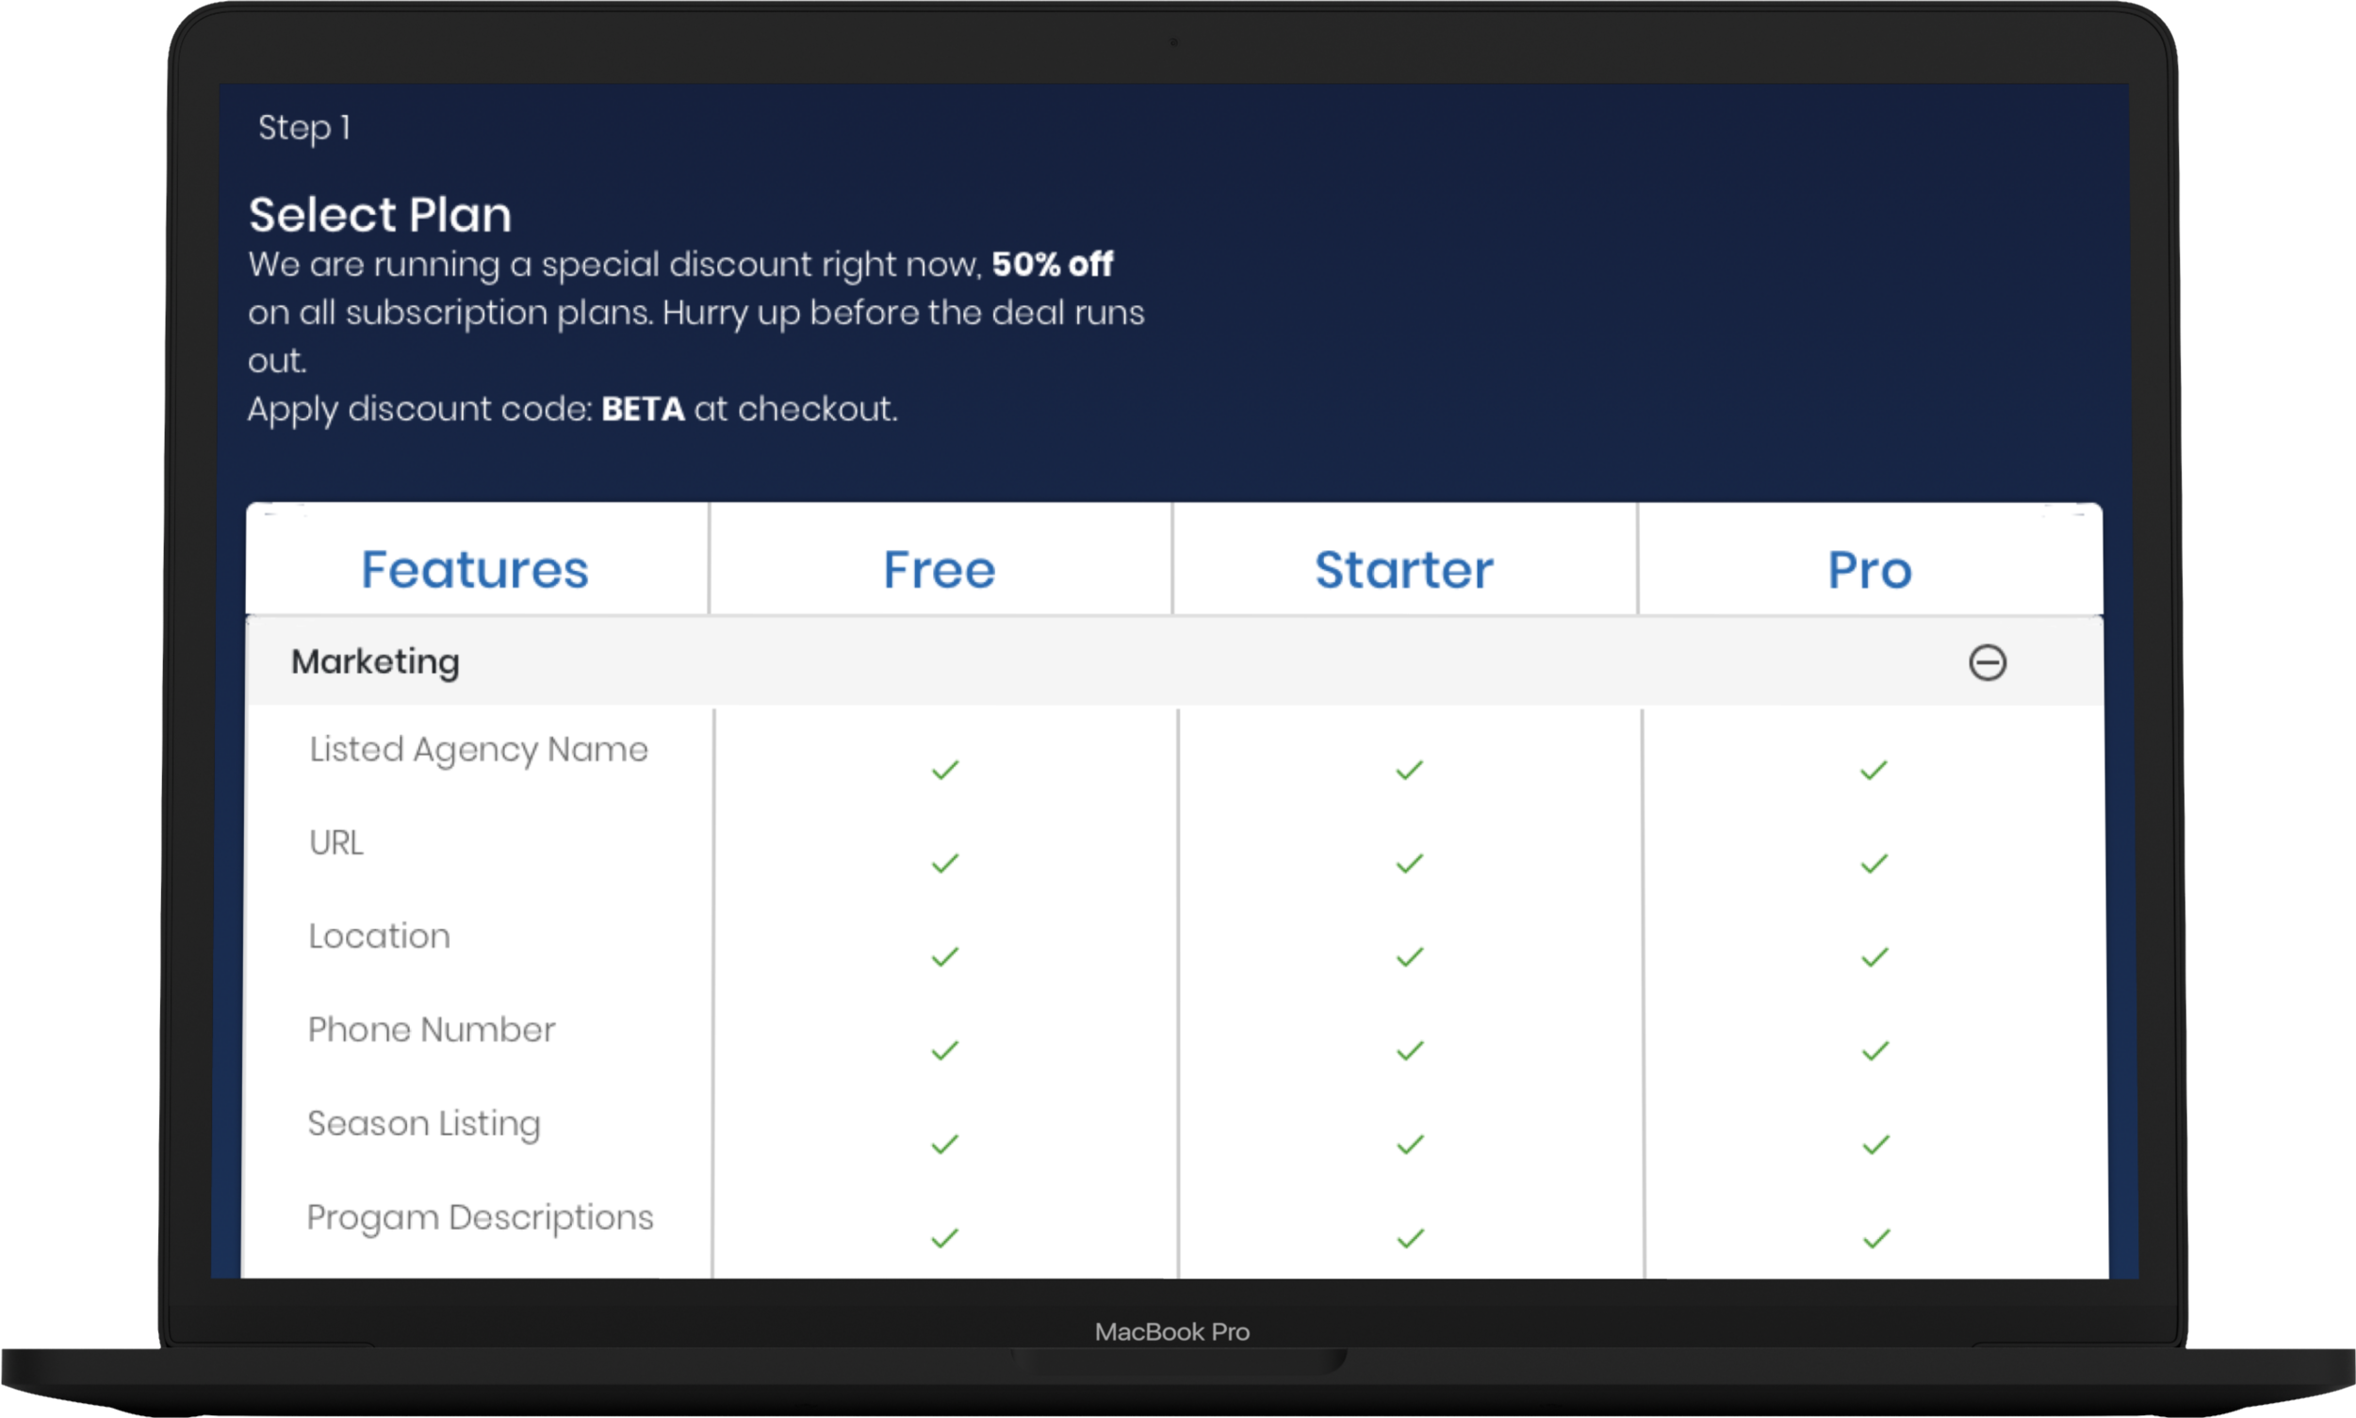Click Pro plan checkmark for Location row

1874,957
